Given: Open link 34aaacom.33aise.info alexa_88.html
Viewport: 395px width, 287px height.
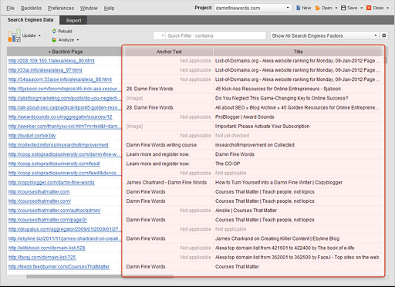Looking at the screenshot, I should pos(60,79).
